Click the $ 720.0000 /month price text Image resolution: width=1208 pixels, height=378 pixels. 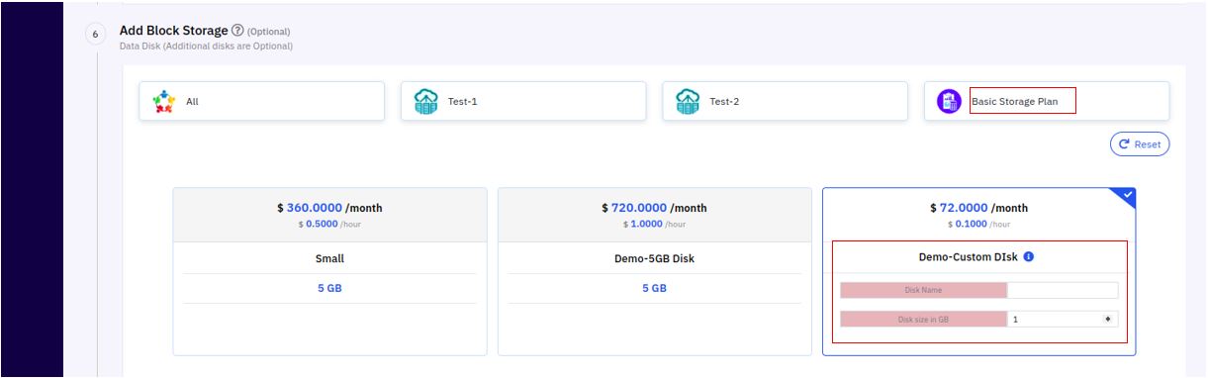pos(654,208)
